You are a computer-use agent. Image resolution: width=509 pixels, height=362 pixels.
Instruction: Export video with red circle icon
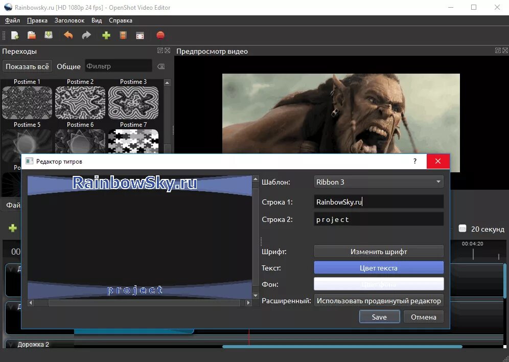(x=160, y=35)
